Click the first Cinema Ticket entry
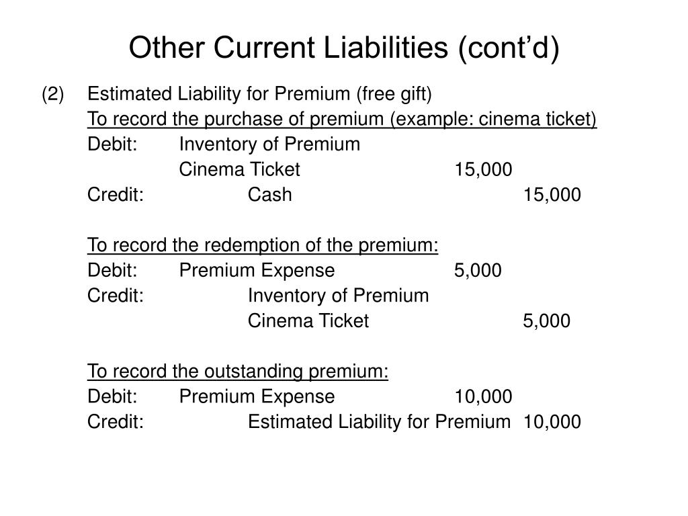This screenshot has width=688, height=516. tap(239, 169)
